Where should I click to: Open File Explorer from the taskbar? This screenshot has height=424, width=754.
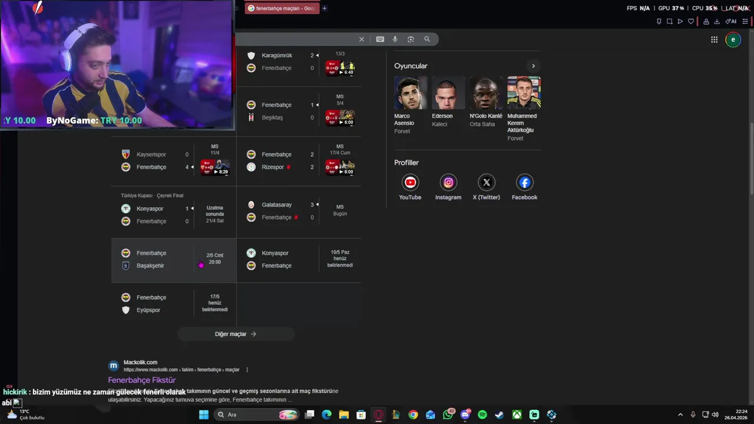344,415
